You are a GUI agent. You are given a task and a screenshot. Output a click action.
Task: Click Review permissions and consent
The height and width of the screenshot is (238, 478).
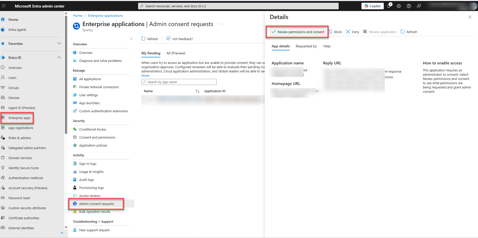pyautogui.click(x=298, y=32)
